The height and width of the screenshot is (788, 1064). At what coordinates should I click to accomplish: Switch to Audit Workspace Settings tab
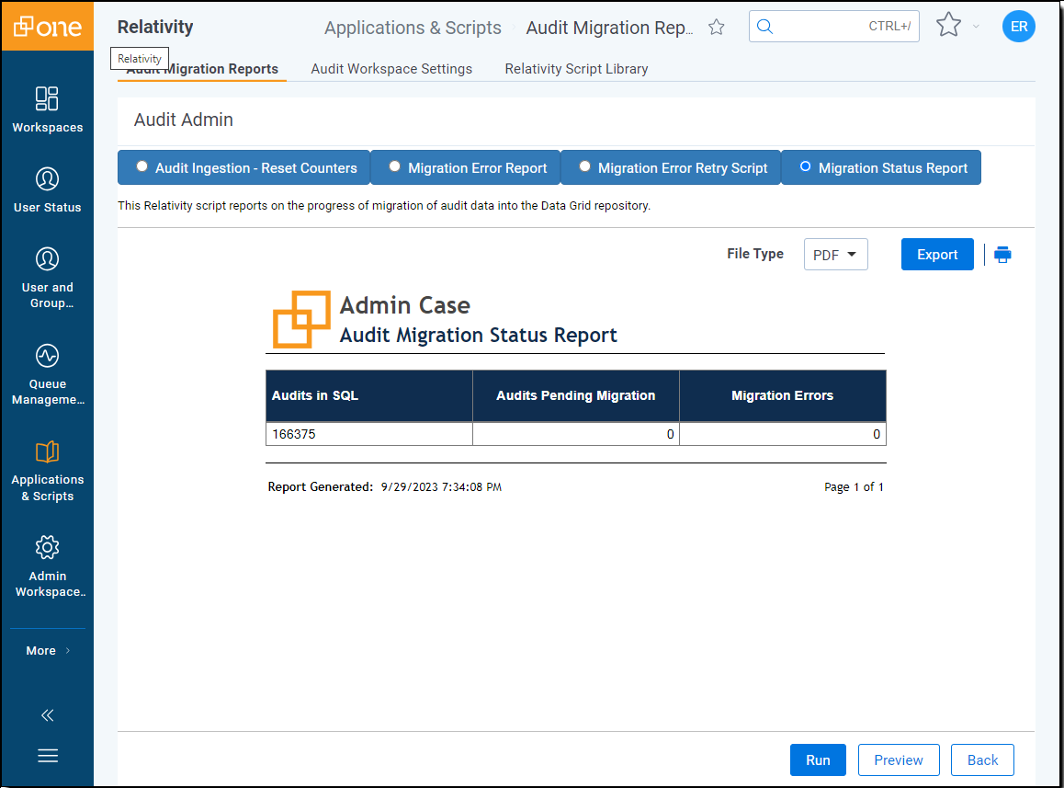[x=391, y=69]
